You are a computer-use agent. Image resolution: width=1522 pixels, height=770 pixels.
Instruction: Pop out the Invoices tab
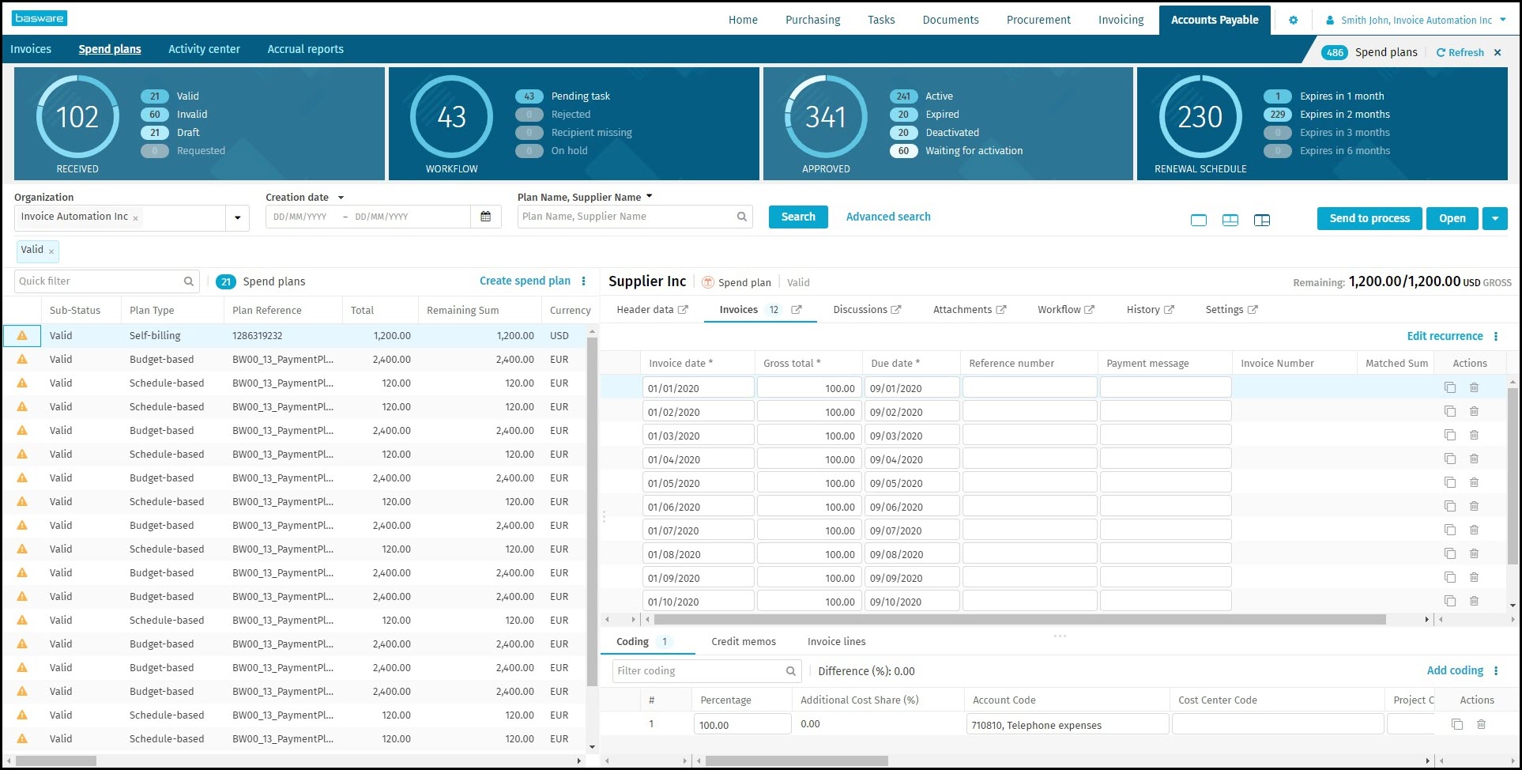[x=797, y=310]
